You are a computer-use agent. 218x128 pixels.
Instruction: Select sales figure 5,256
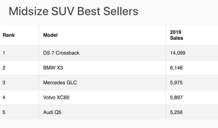pos(176,112)
